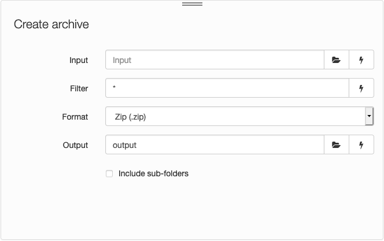Enable the Include sub-folders checkbox
Screen dimensions: 384x241
[x=109, y=174]
